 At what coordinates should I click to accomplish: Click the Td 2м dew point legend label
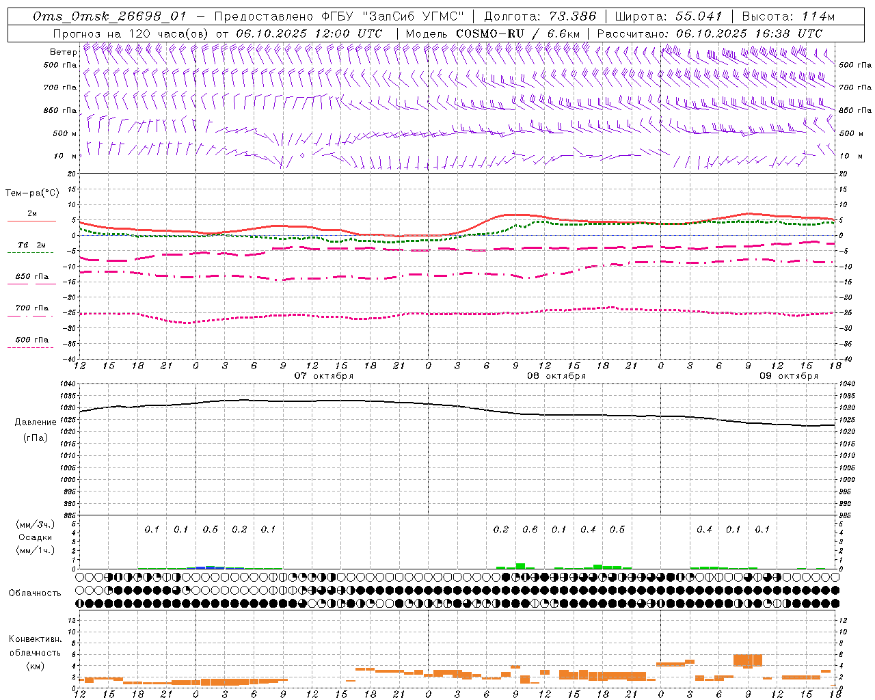click(31, 245)
